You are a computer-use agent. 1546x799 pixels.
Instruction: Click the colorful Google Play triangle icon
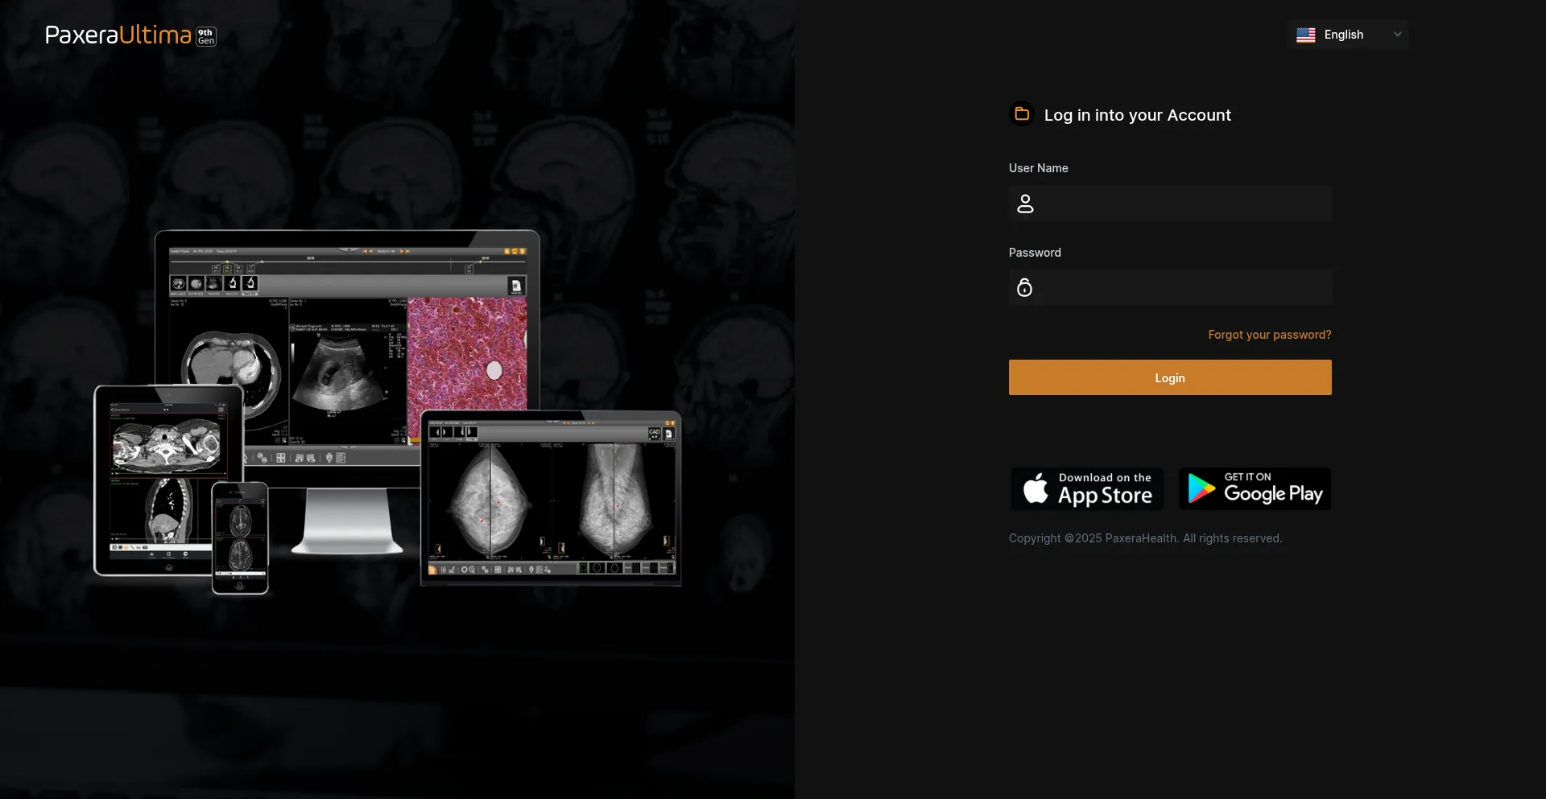(x=1201, y=488)
